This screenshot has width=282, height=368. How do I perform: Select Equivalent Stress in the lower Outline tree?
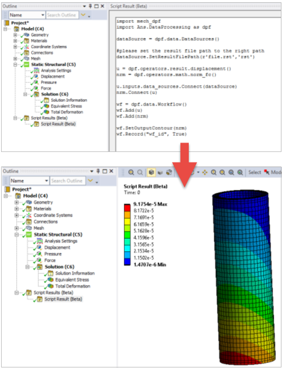[72, 279]
